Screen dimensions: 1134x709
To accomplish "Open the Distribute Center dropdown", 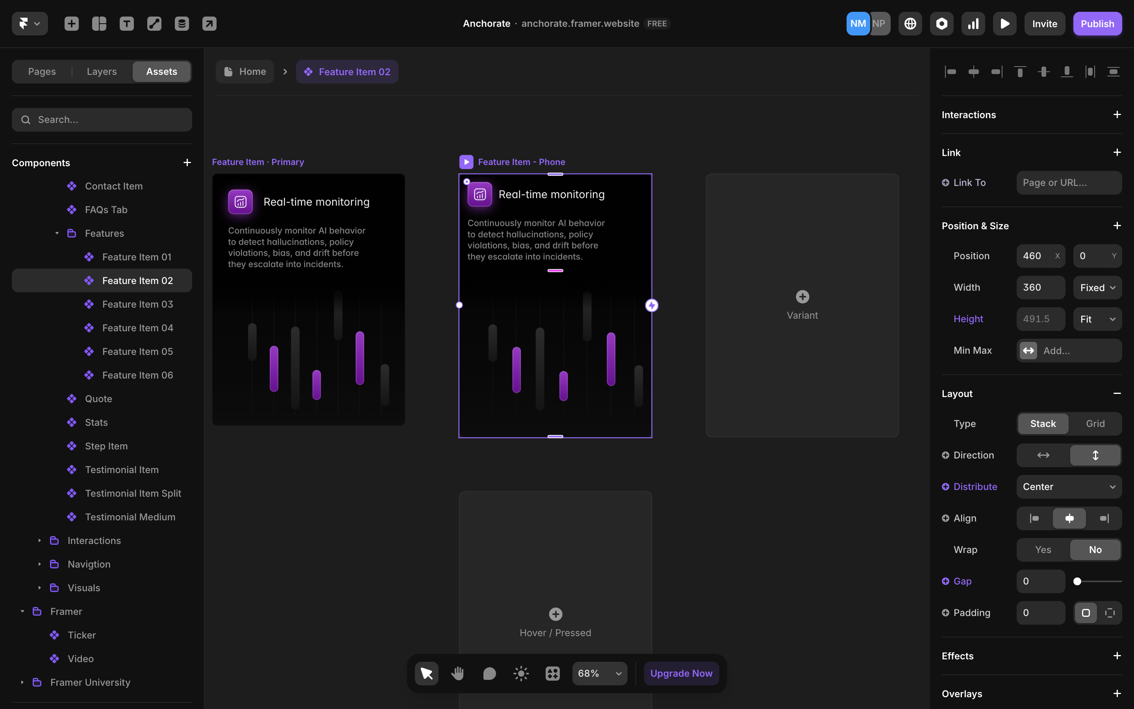I will (x=1068, y=487).
